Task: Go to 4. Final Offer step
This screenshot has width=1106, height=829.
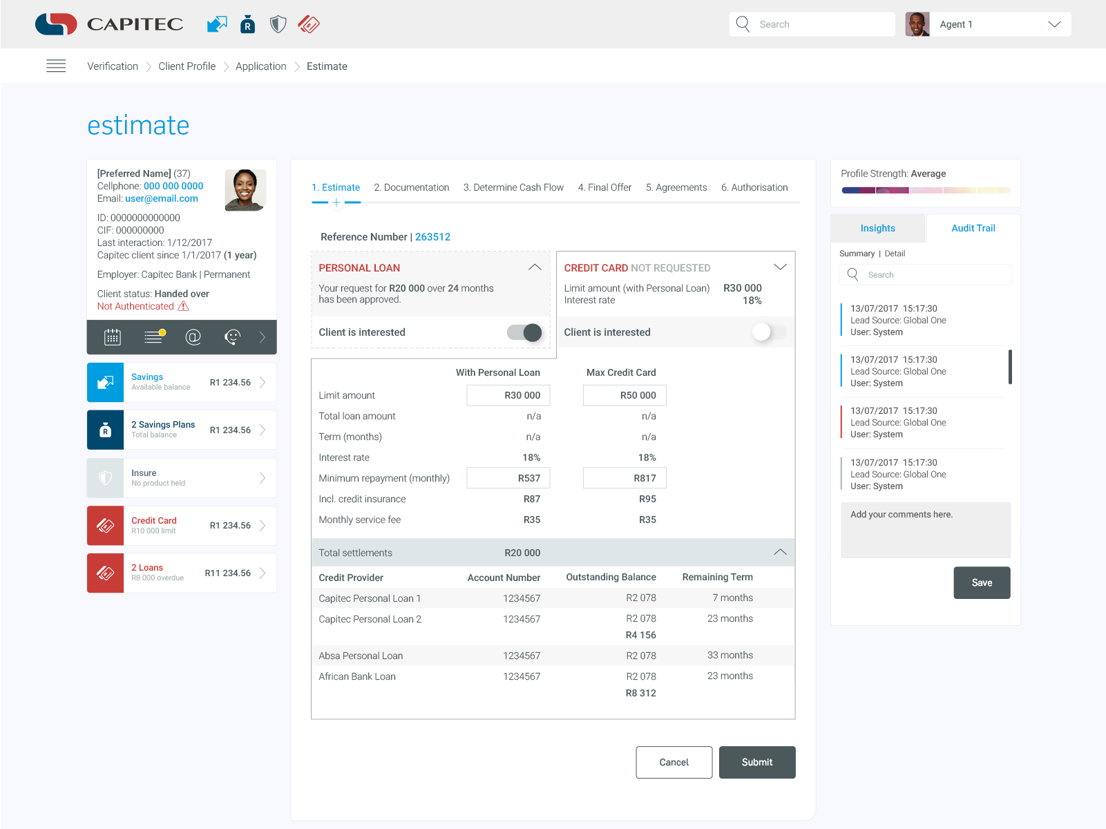Action: point(604,187)
